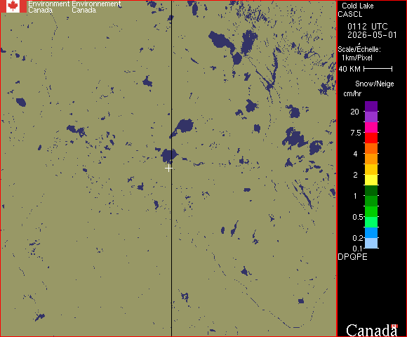This screenshot has height=337, width=407.
Task: Click the 40 KM scale bar
Action: click(x=378, y=69)
